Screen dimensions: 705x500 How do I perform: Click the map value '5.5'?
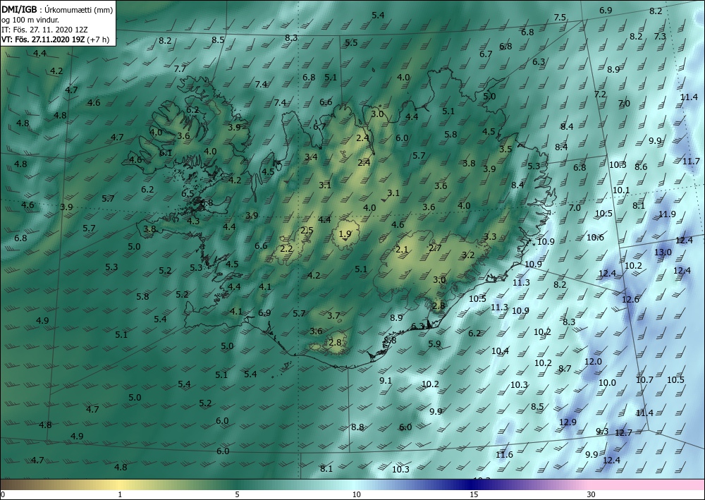coord(351,43)
